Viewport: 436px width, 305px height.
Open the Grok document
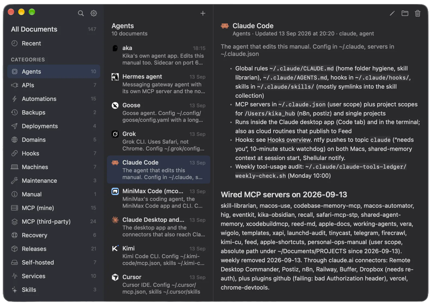coord(159,141)
